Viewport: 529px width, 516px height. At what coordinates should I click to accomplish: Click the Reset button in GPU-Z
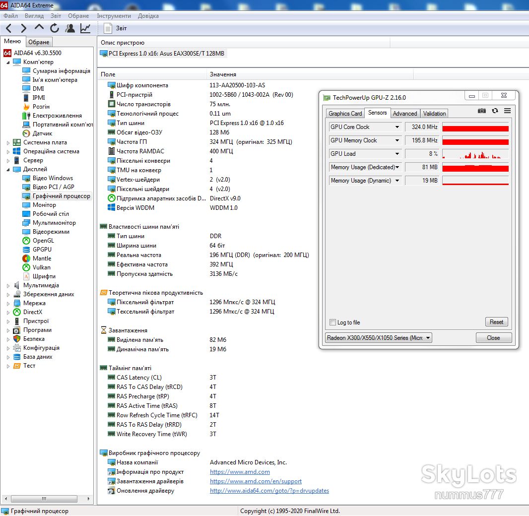pos(496,322)
